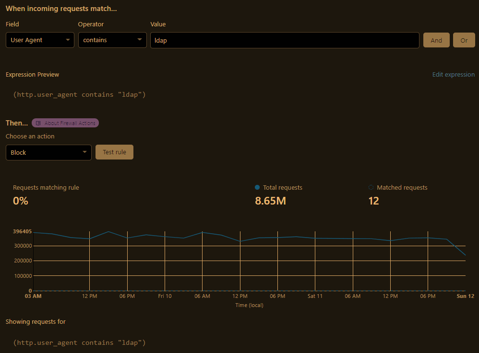Click the 100000 y-axis label
The height and width of the screenshot is (353, 479).
click(x=23, y=276)
